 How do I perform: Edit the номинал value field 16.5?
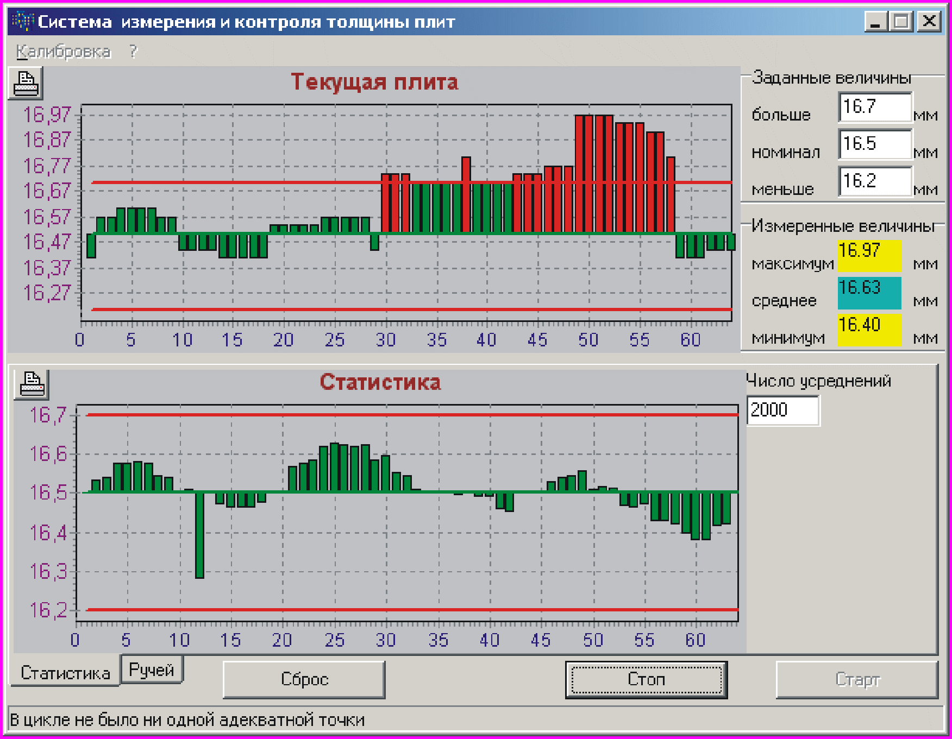point(875,144)
